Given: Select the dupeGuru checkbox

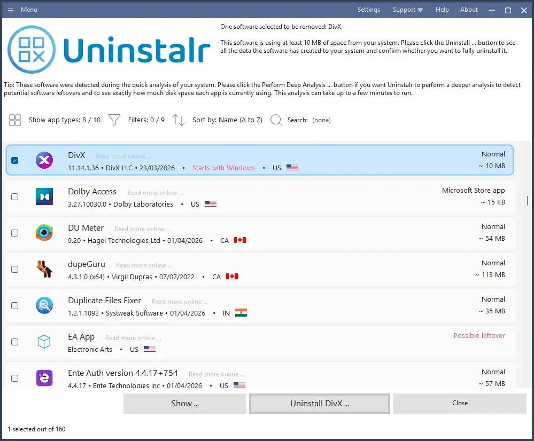Looking at the screenshot, I should click(14, 269).
